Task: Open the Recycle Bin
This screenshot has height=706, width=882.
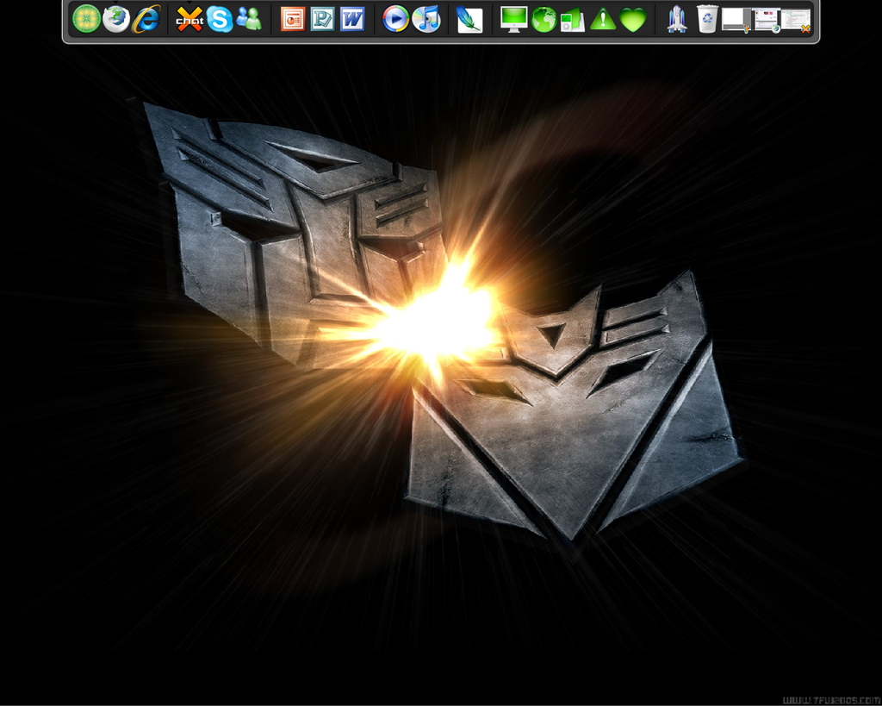Action: point(707,19)
